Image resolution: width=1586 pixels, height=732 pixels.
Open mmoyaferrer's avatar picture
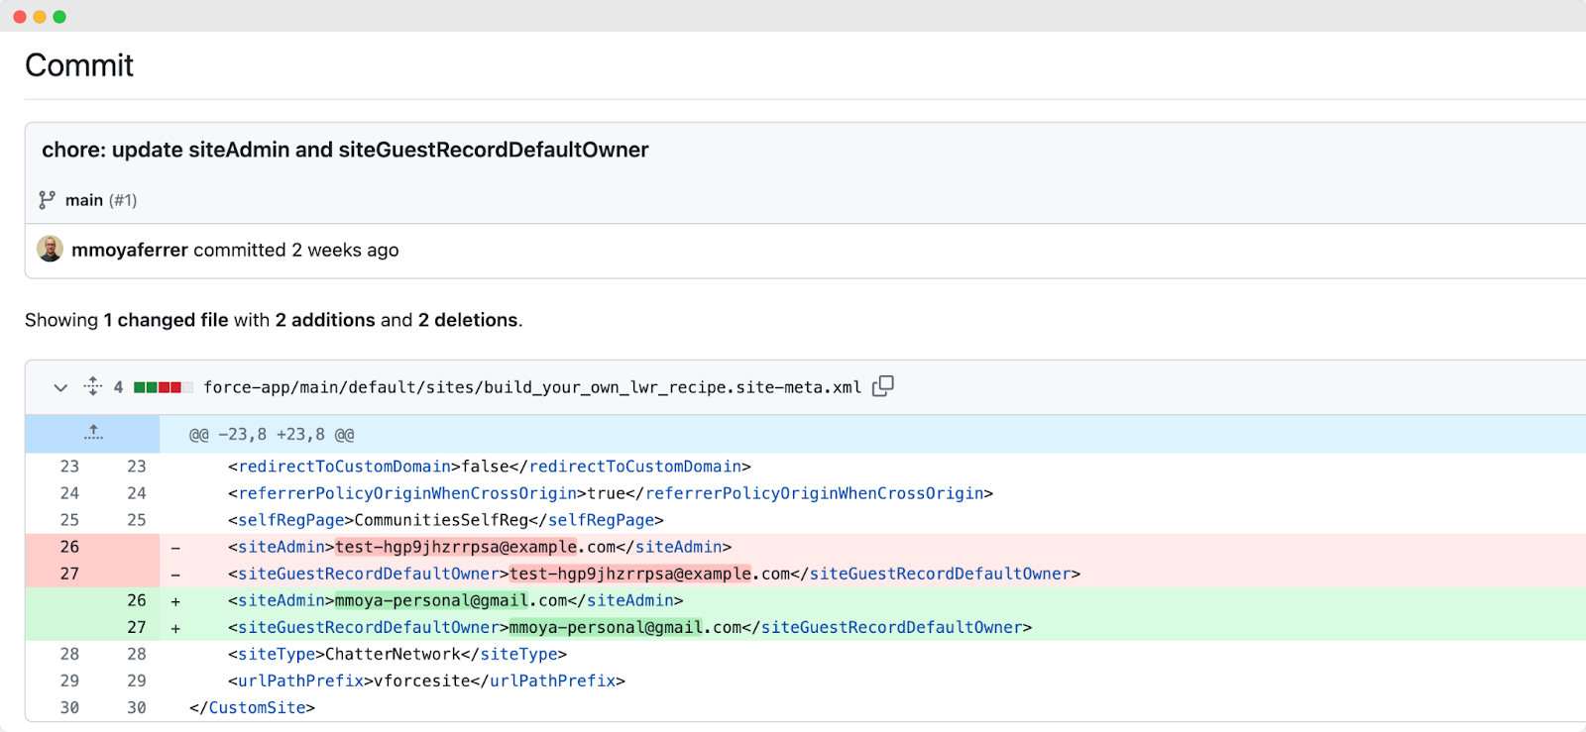[50, 249]
